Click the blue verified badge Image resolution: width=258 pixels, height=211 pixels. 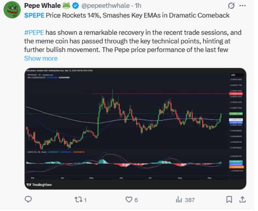point(76,6)
